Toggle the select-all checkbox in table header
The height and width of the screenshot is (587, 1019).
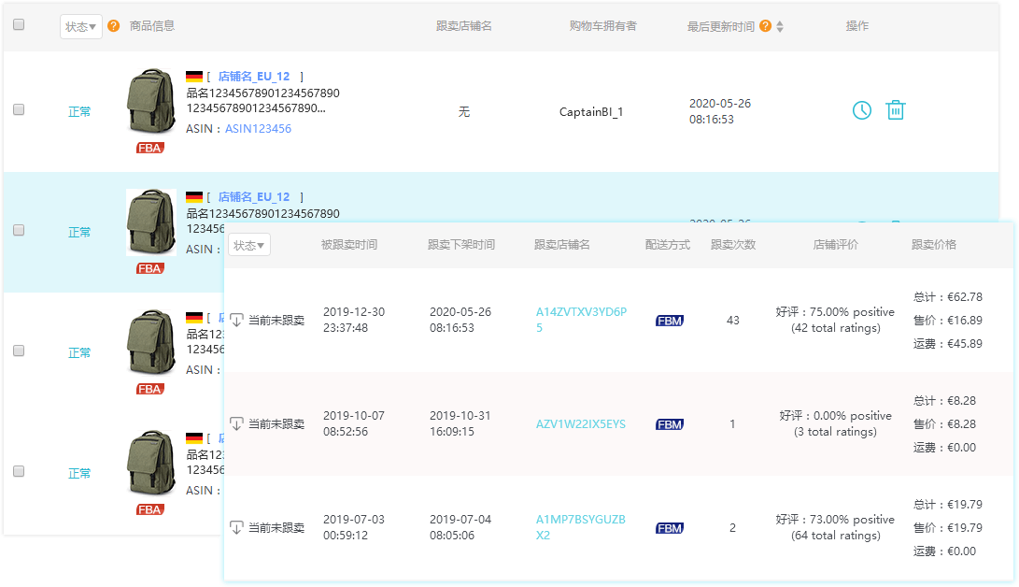(19, 25)
